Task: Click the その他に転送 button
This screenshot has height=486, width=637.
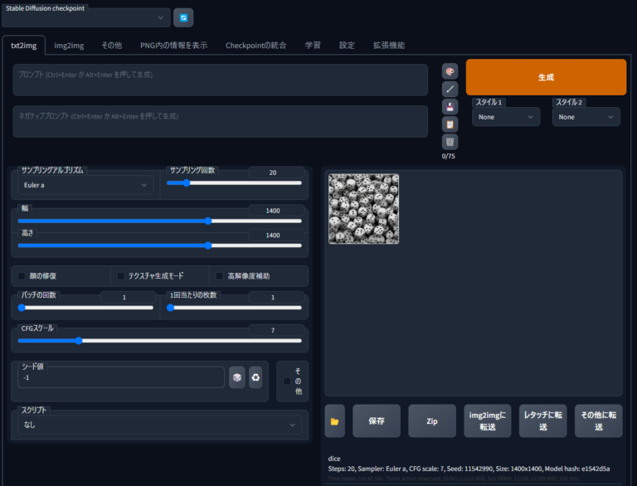Action: click(598, 421)
